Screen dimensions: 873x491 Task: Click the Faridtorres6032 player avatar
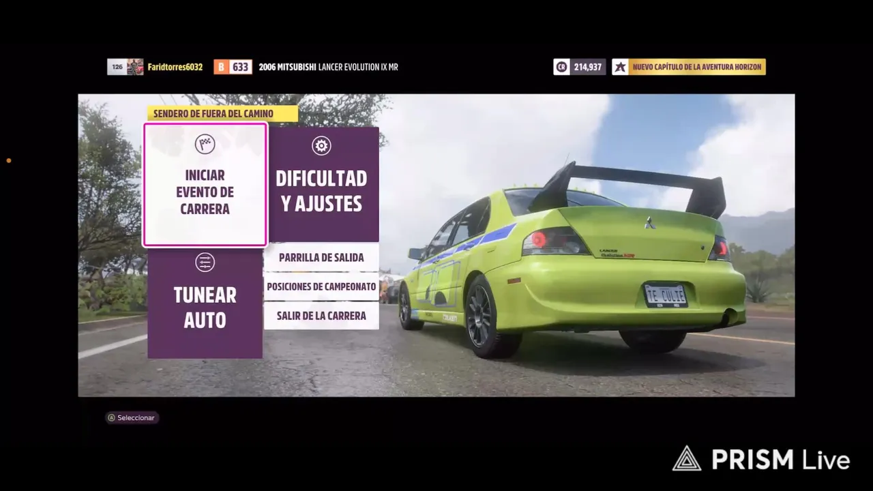(x=135, y=67)
